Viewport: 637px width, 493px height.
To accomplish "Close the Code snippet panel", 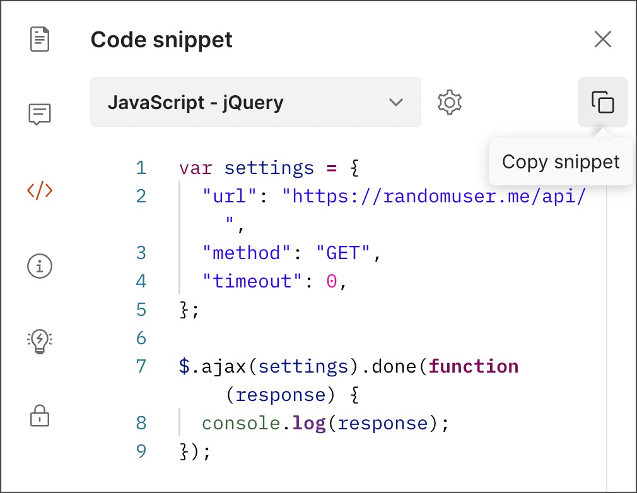I will point(602,39).
